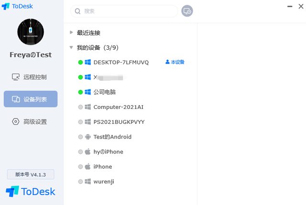Click the Windows icon next to Computer-2021AI
Screen dimensions: 306x205
(x=88, y=107)
